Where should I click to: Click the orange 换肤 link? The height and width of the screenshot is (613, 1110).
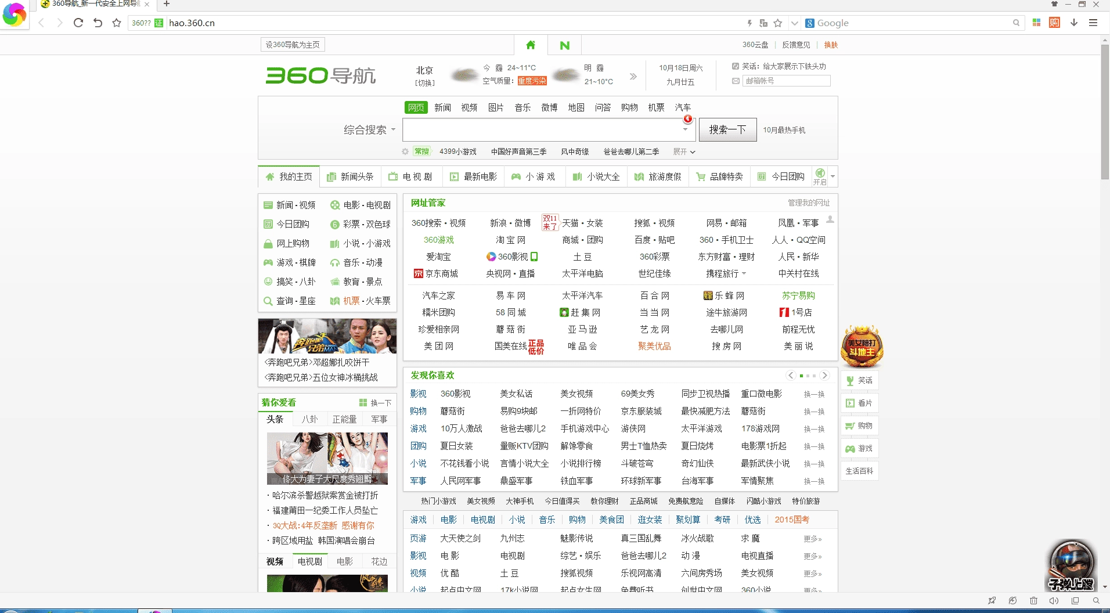point(831,45)
